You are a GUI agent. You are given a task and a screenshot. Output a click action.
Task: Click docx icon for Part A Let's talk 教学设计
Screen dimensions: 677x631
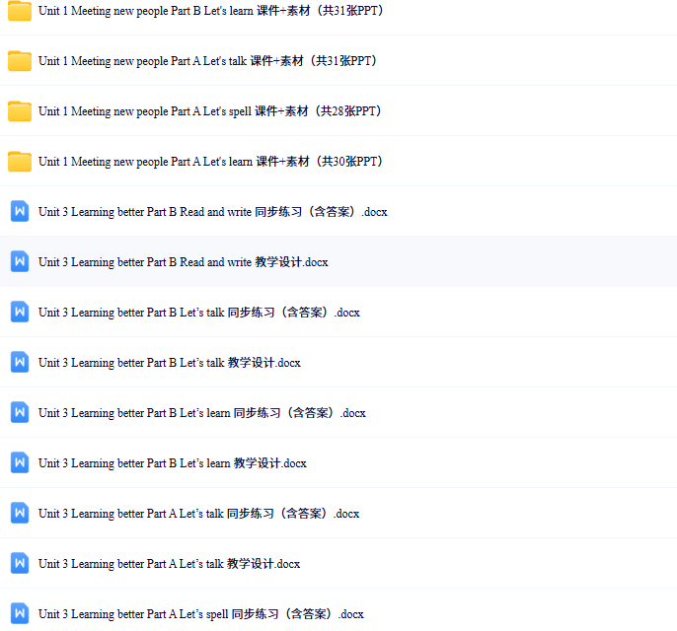click(20, 564)
